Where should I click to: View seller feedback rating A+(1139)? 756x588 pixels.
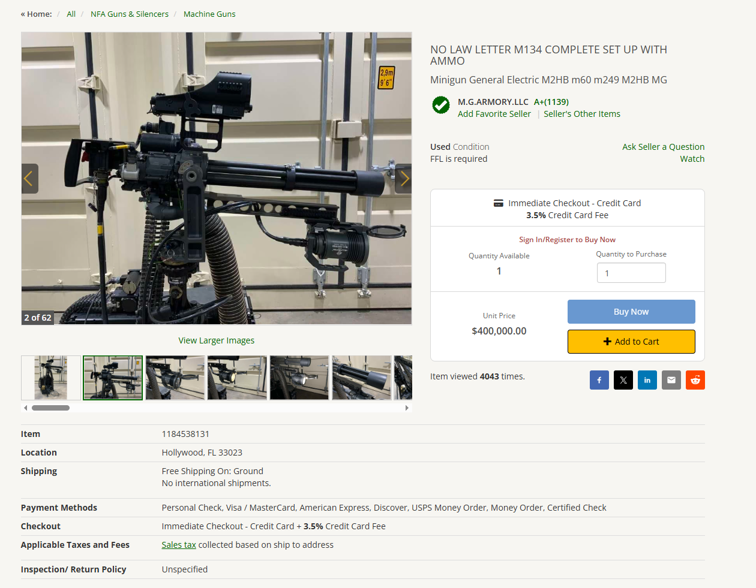click(551, 102)
